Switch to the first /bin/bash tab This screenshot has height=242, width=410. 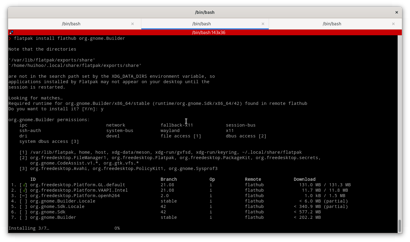(x=71, y=24)
